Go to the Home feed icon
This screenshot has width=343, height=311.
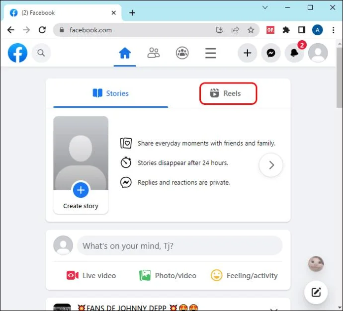point(125,53)
